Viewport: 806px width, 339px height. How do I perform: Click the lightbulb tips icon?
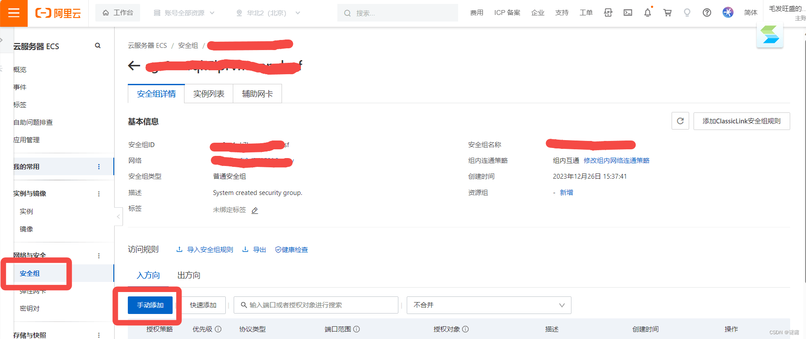(x=687, y=13)
